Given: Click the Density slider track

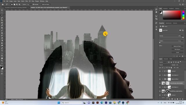Looking at the screenshot, I should coord(171,37).
